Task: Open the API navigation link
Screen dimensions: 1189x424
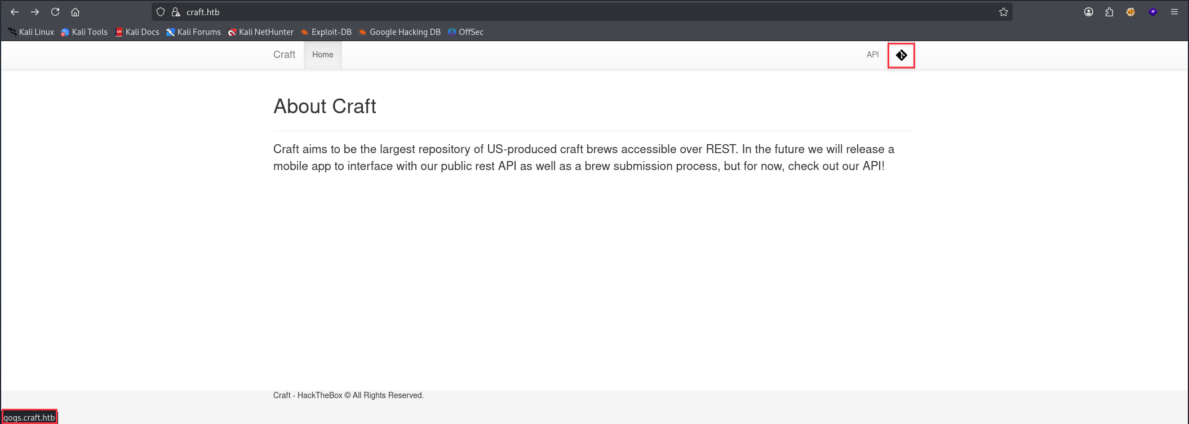Action: tap(872, 55)
